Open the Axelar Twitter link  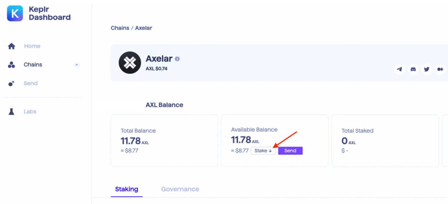[x=427, y=69]
